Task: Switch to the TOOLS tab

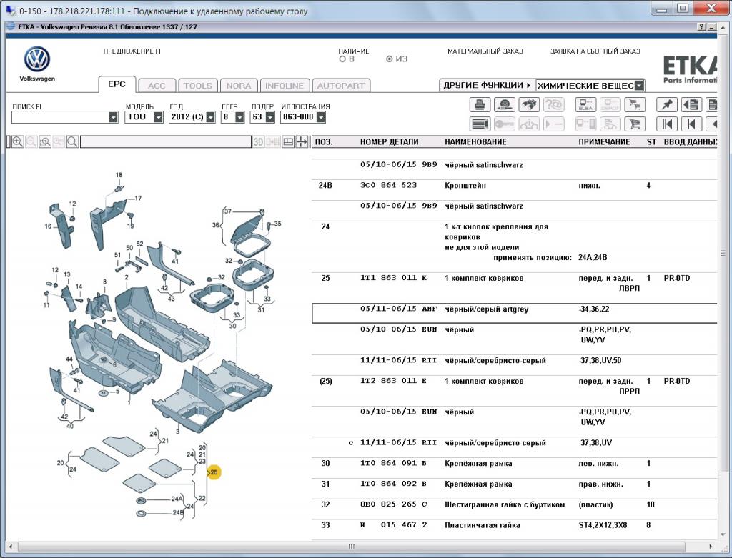Action: [198, 86]
